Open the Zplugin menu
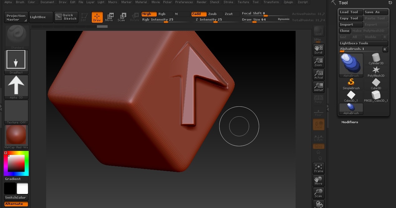The image size is (396, 208). coord(288,2)
